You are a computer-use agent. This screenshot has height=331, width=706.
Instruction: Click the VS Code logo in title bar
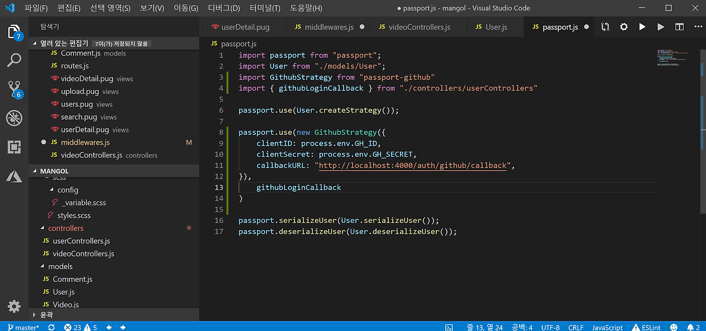9,8
